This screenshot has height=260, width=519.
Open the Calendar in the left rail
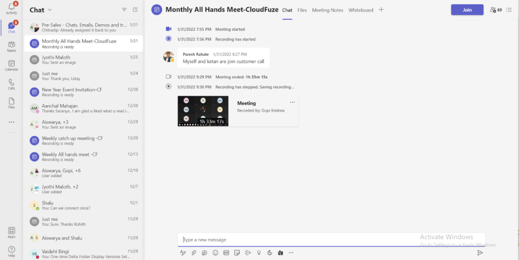11,66
